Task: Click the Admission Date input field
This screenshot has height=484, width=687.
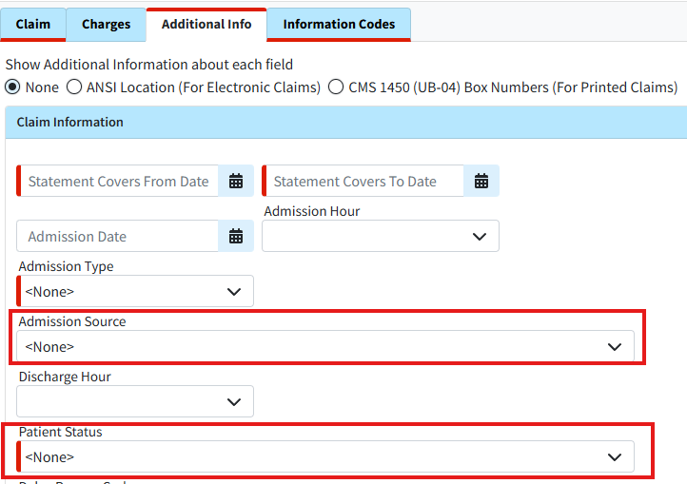Action: point(119,237)
